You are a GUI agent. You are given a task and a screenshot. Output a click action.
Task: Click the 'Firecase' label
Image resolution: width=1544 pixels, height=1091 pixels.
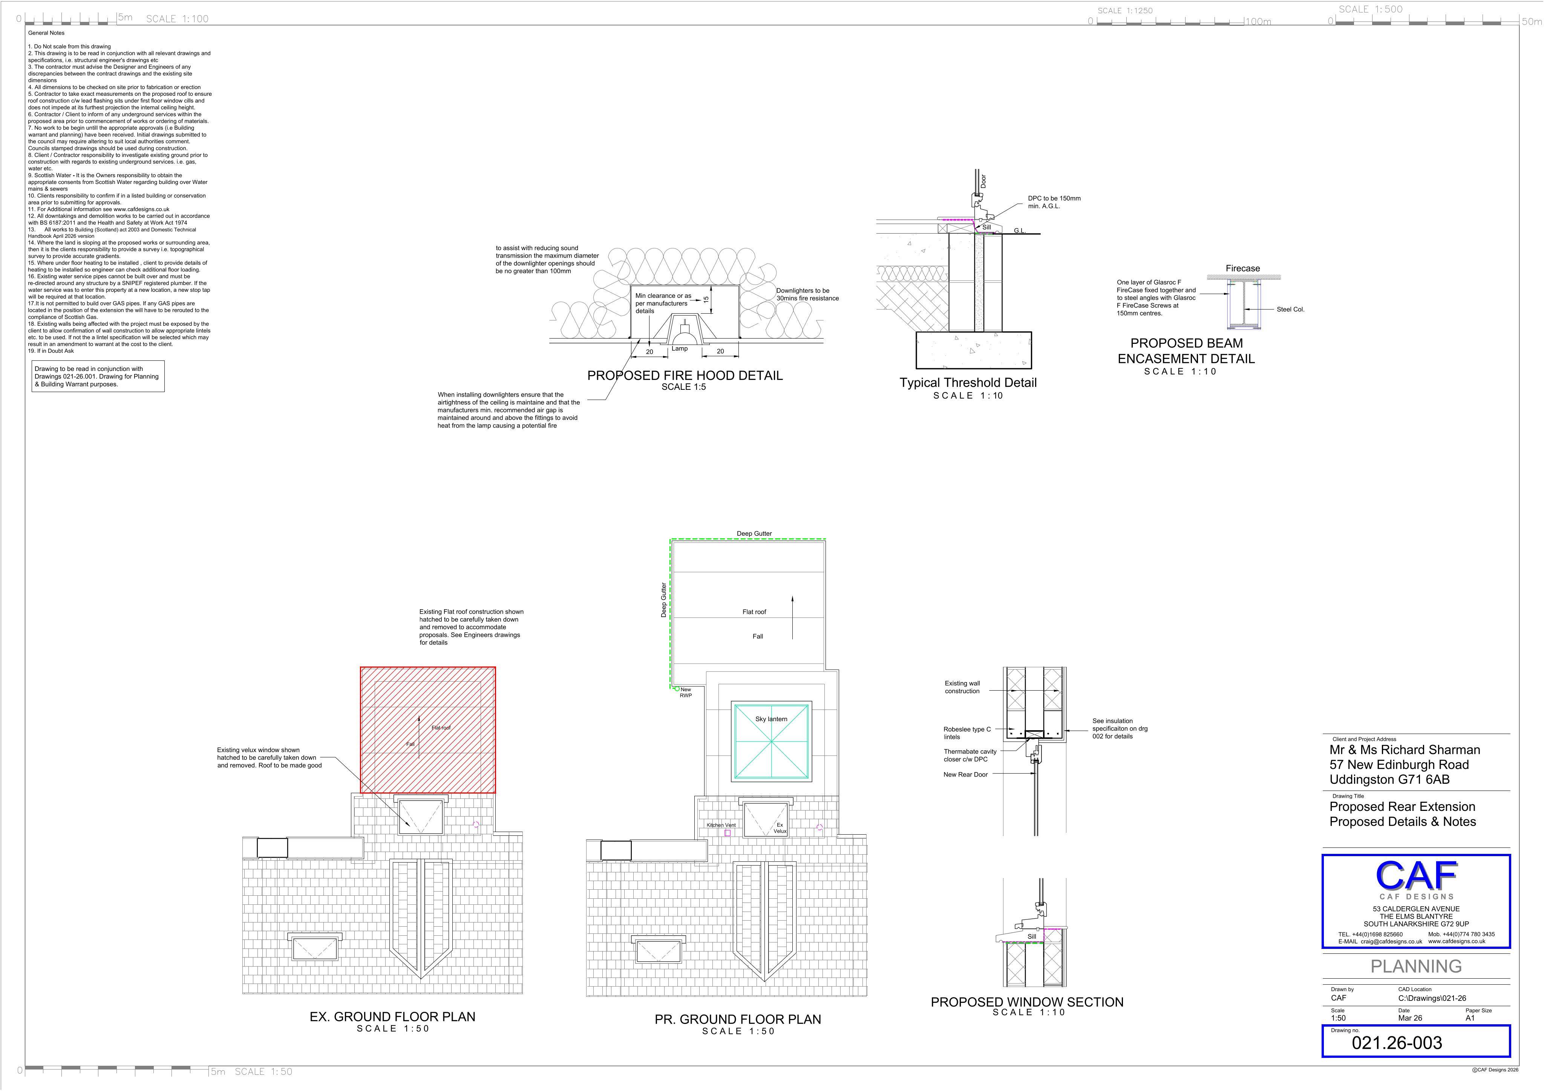[1243, 268]
